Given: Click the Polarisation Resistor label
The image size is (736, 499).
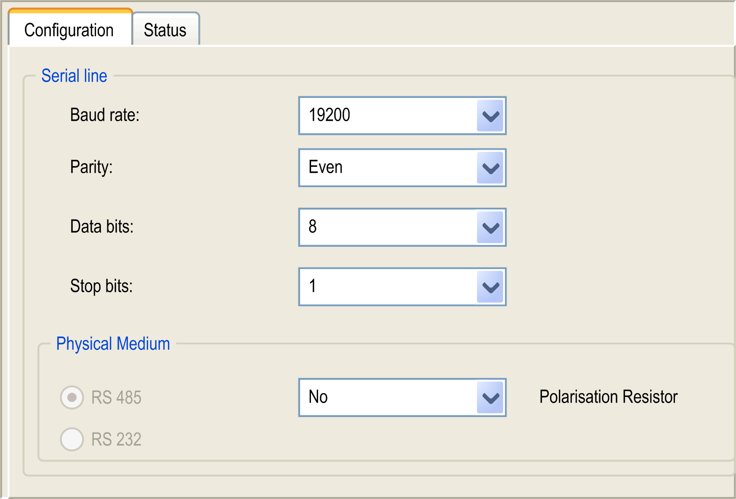Looking at the screenshot, I should click(608, 397).
